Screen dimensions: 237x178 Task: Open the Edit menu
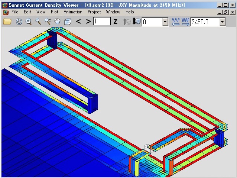27,12
